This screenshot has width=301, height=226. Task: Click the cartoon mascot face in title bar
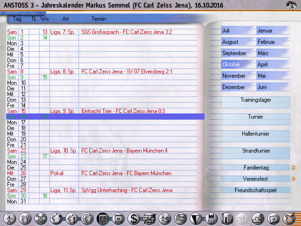tap(292, 5)
